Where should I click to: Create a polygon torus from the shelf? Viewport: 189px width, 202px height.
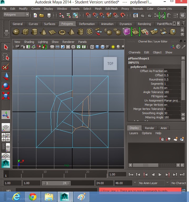(62, 32)
